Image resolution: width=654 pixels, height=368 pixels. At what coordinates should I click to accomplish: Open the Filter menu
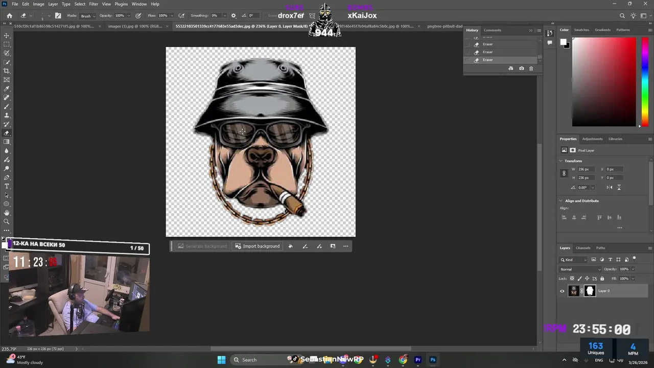coord(94,4)
